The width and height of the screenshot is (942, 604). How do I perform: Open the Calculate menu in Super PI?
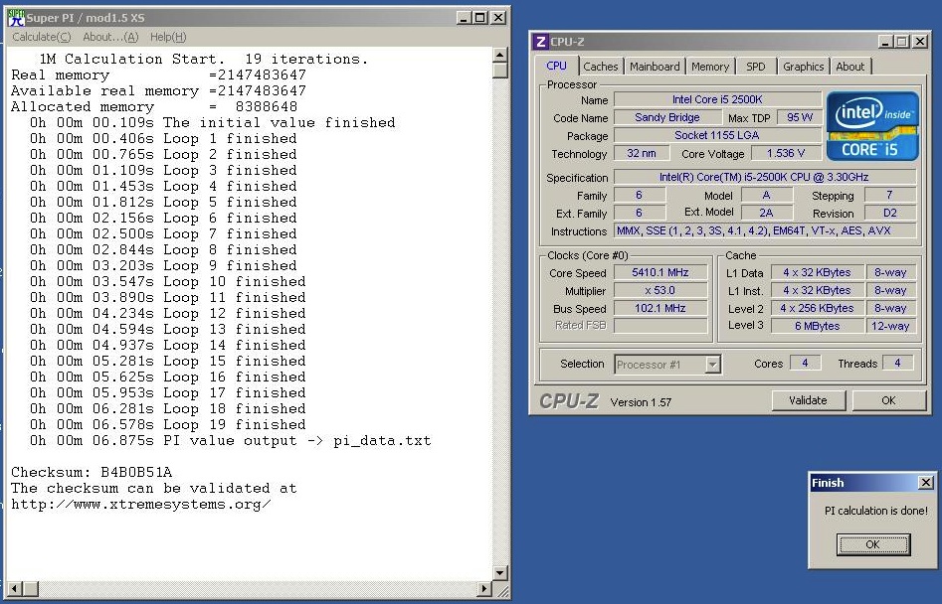click(42, 37)
